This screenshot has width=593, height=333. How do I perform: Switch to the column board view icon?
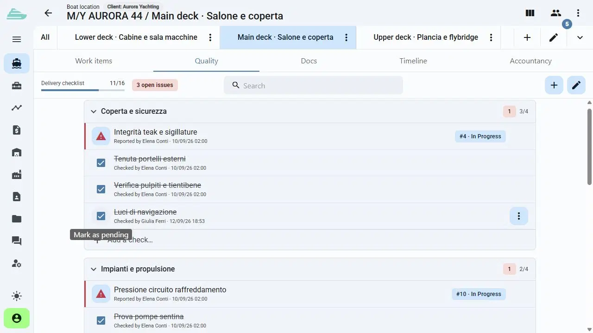pos(530,13)
